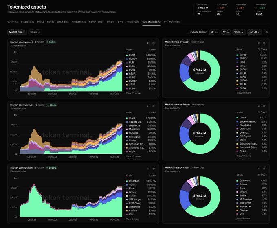Toggle Ethereum swatch in chain market cap legend
This screenshot has height=228, width=277.
tap(127, 181)
